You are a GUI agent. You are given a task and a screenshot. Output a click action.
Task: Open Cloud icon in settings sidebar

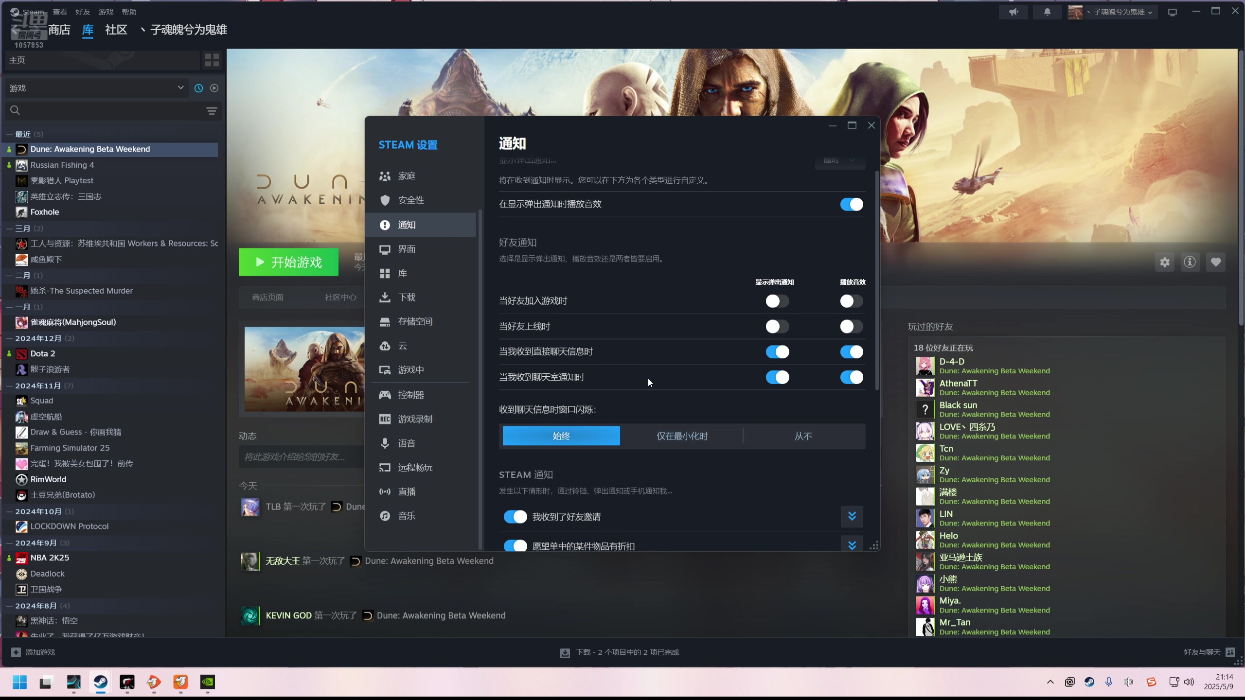(x=385, y=346)
